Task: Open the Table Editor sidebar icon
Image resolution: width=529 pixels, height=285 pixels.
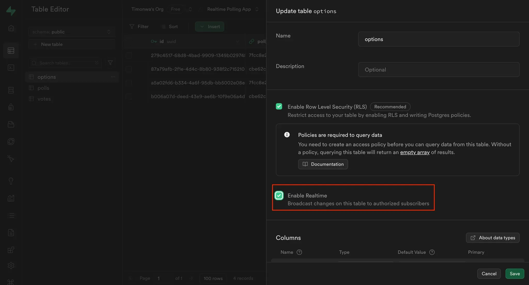Action: point(11,51)
